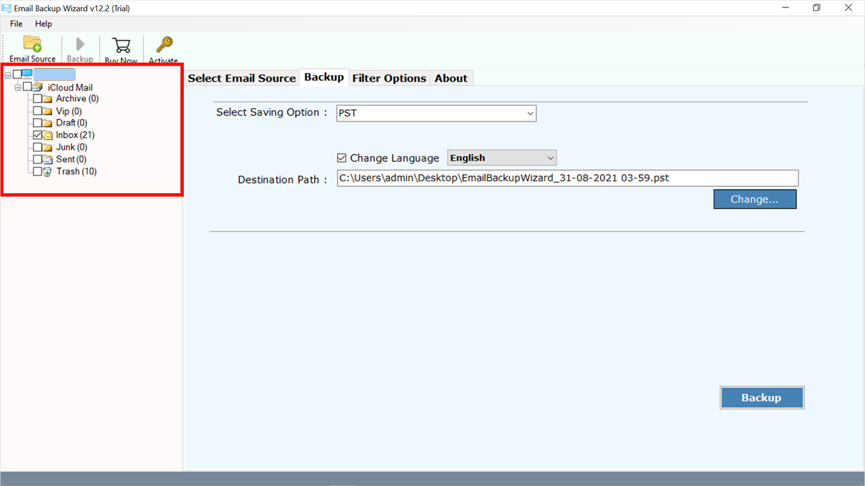Select the 'Trash (10)' folder label
This screenshot has width=865, height=486.
coord(76,171)
